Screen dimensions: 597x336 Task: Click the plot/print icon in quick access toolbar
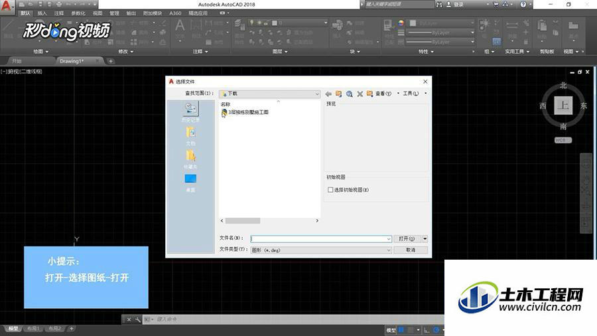[58, 4]
